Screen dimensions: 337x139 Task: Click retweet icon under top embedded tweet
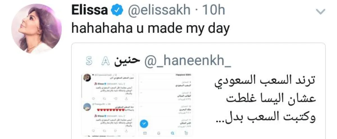[104, 99]
